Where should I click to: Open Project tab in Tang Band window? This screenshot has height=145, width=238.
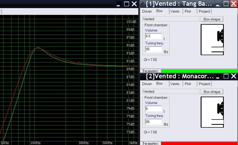pos(204,11)
